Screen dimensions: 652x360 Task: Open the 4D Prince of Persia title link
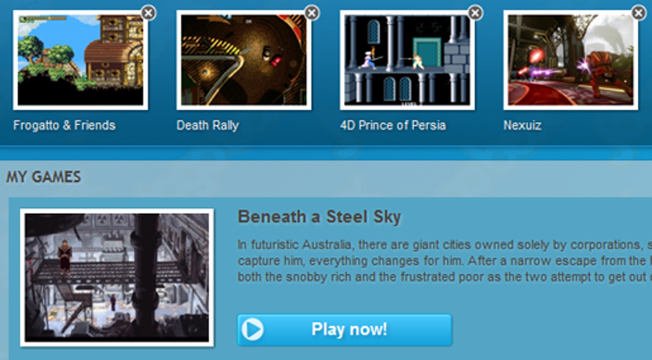point(393,125)
